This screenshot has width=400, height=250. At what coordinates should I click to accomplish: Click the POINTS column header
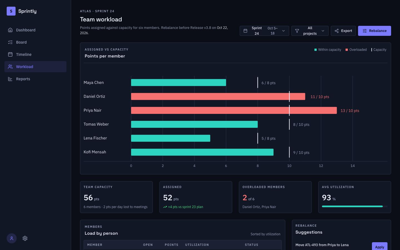point(171,245)
